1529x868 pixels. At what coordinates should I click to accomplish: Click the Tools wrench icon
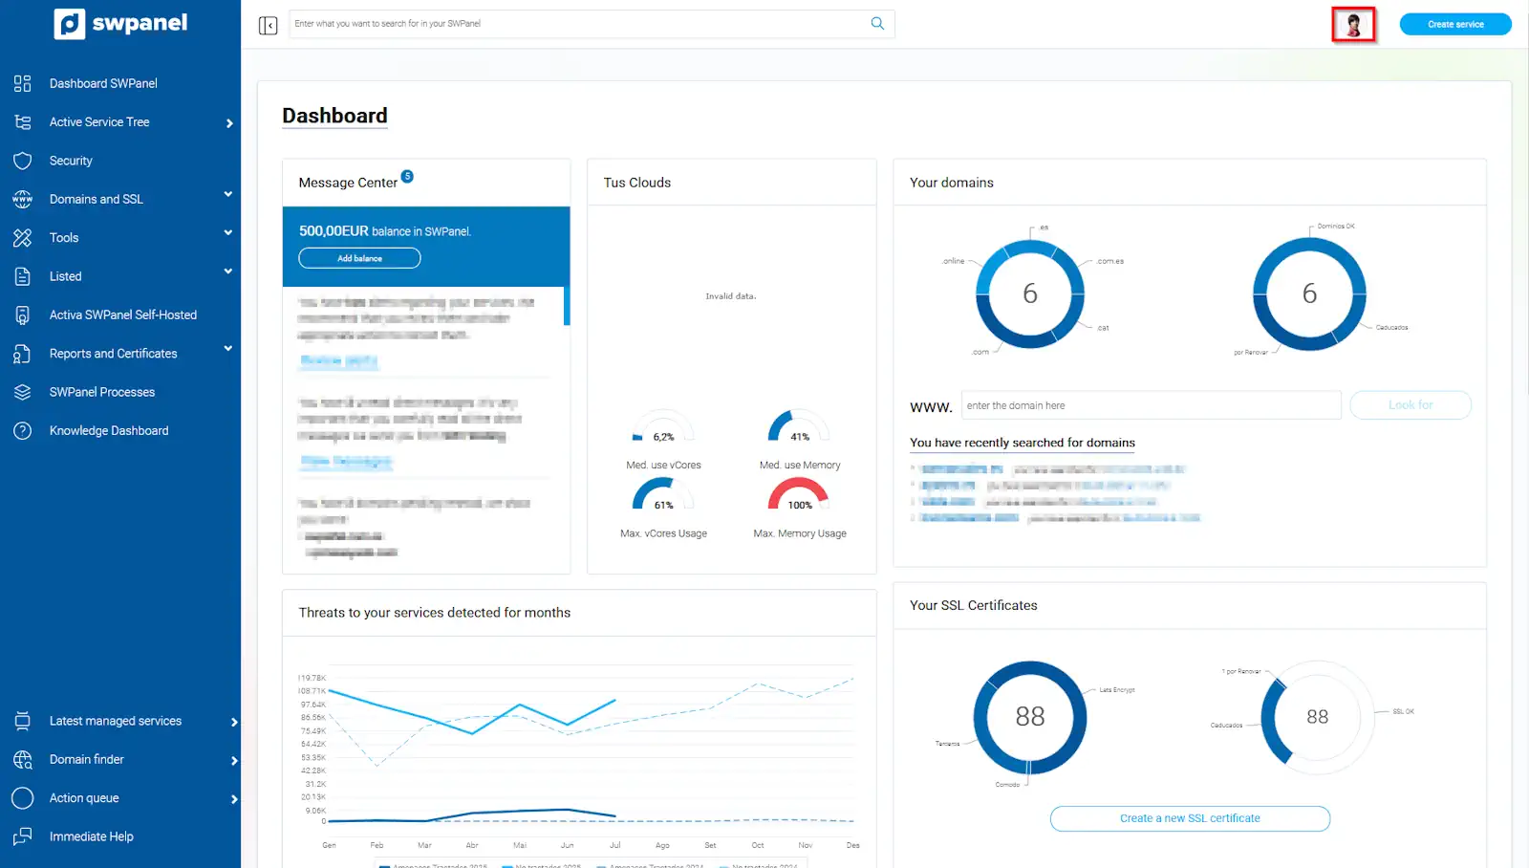[23, 238]
